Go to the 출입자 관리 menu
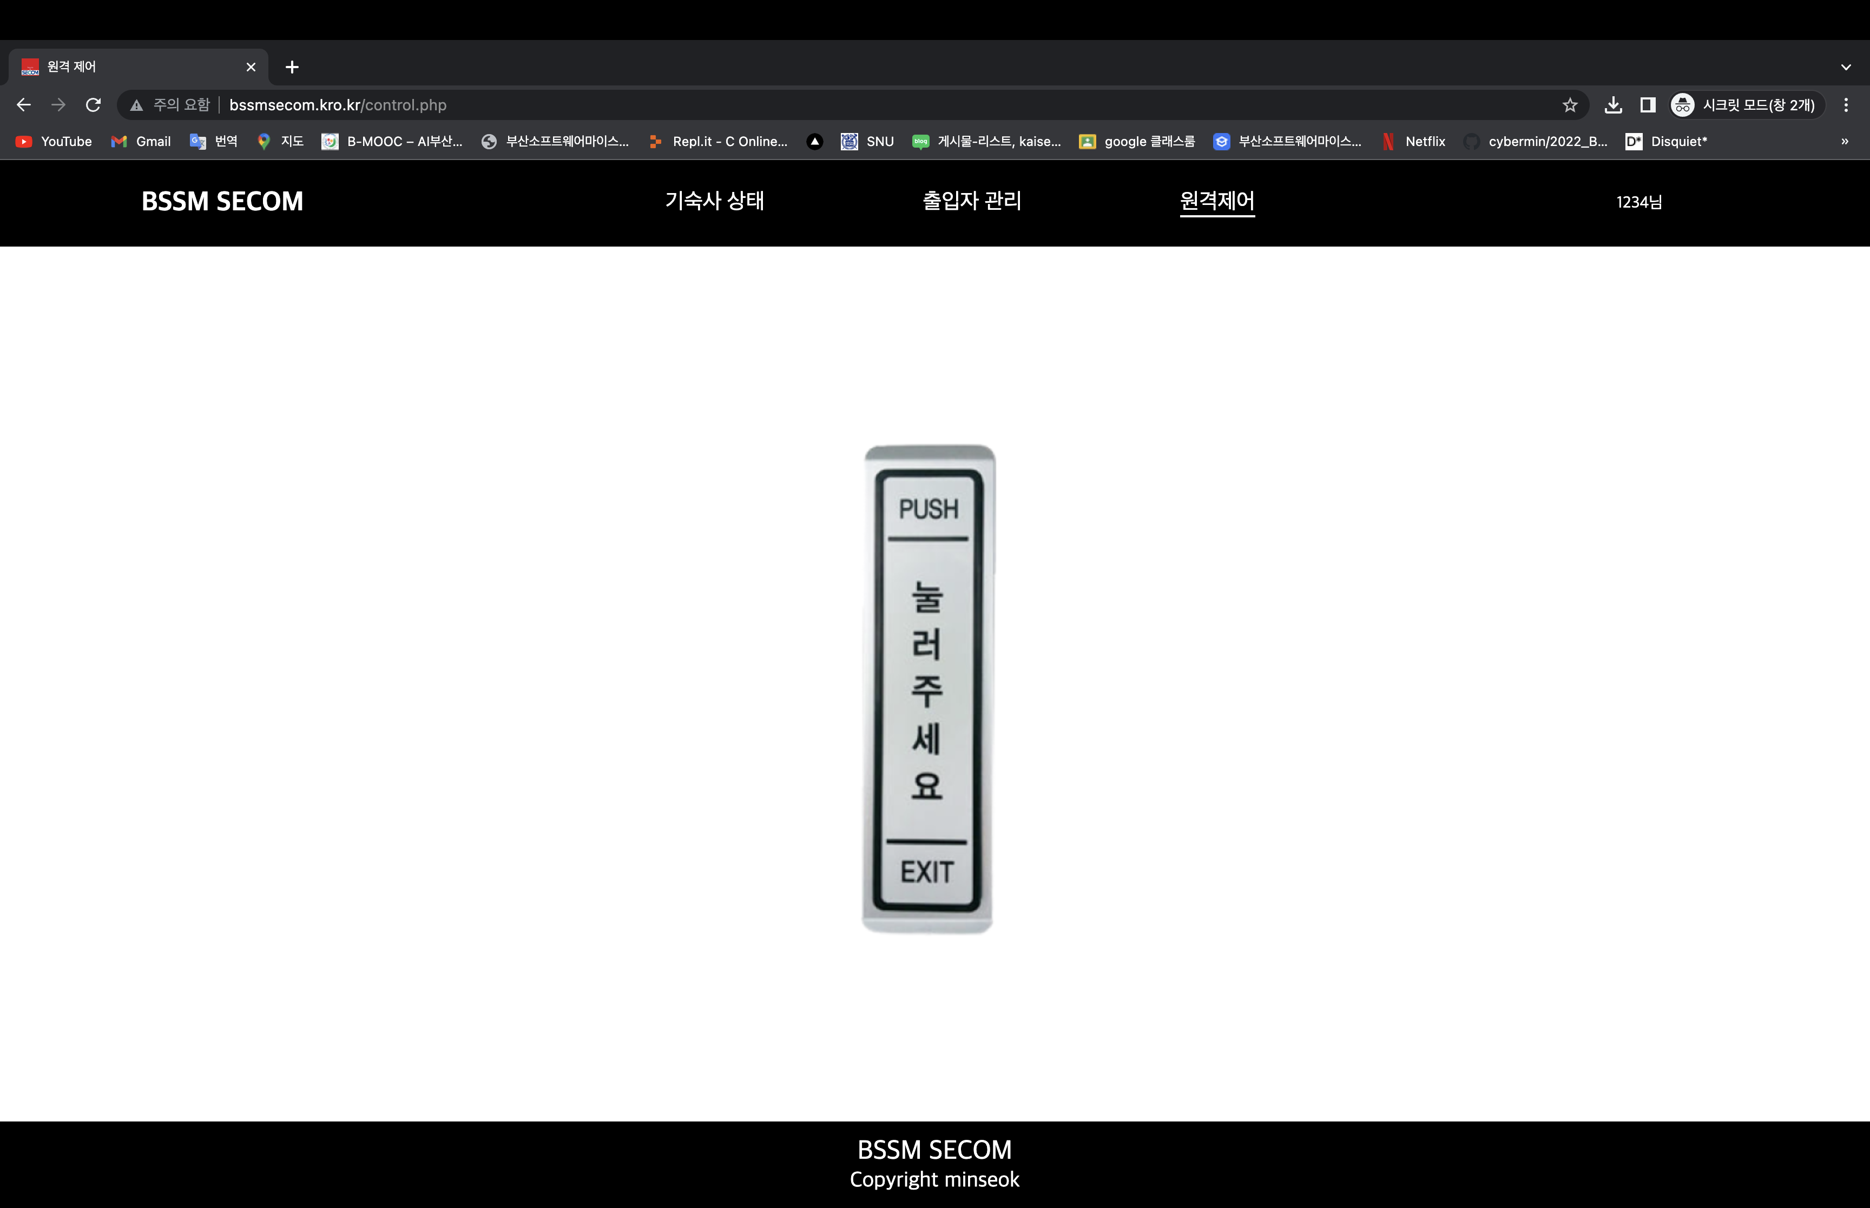Image resolution: width=1870 pixels, height=1208 pixels. tap(972, 201)
